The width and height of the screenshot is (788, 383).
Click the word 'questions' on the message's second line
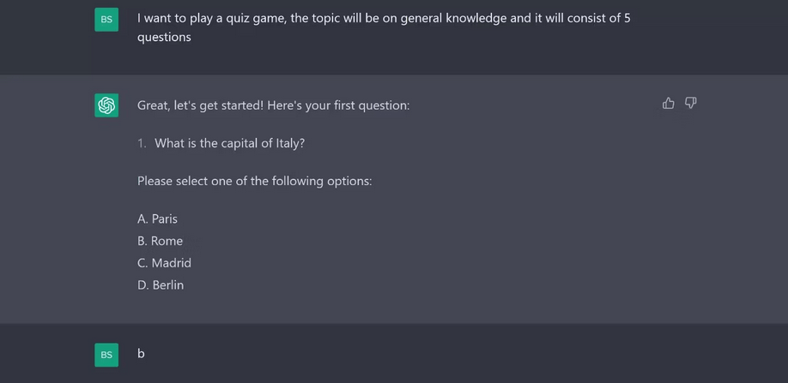164,37
